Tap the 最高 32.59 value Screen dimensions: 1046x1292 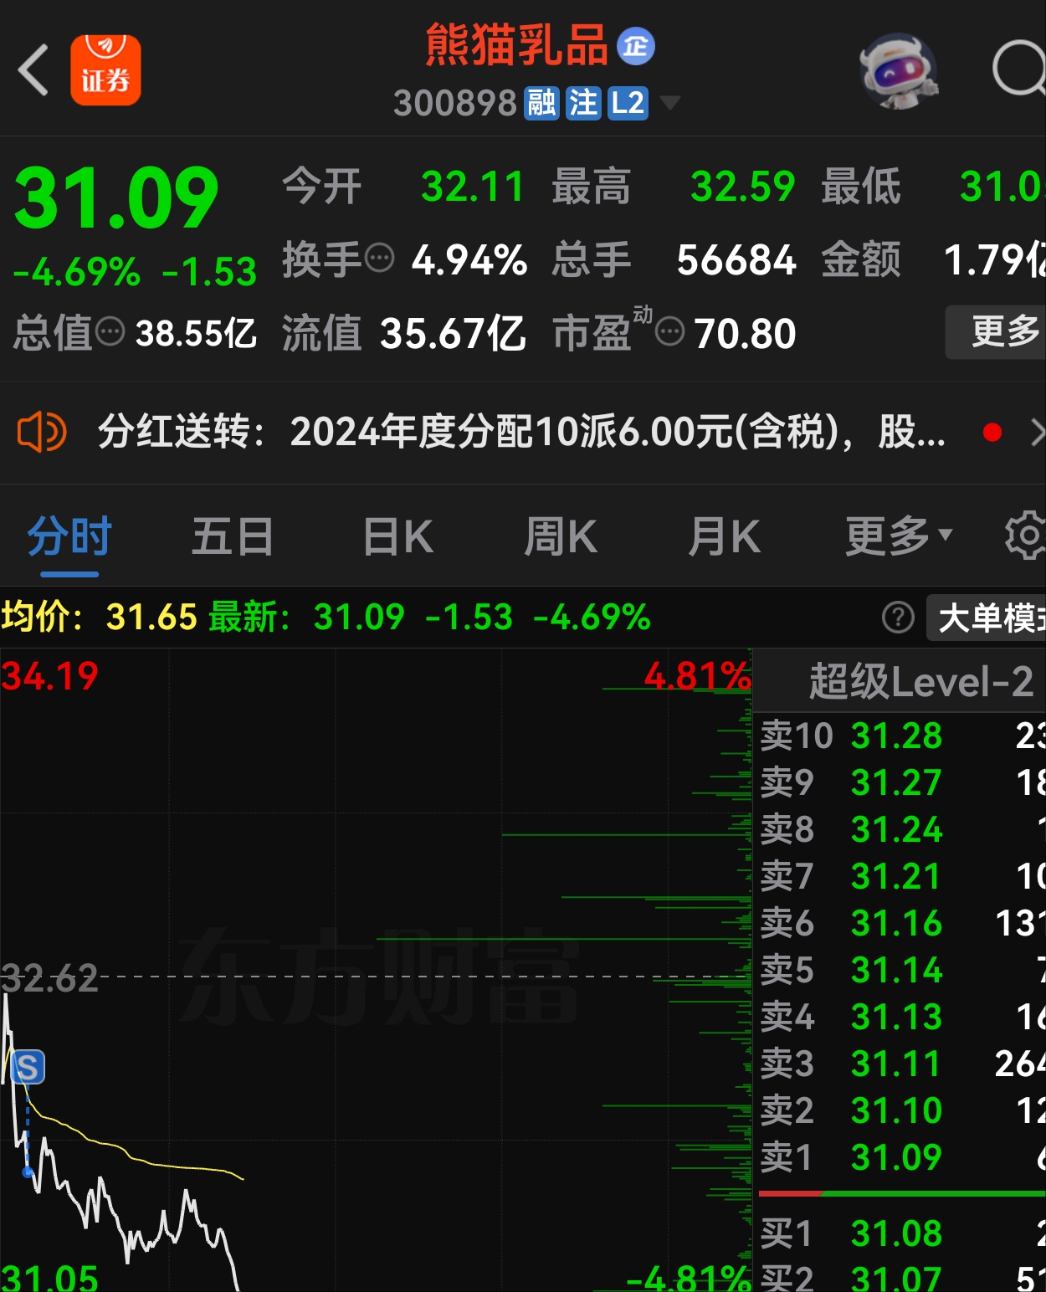(x=742, y=187)
